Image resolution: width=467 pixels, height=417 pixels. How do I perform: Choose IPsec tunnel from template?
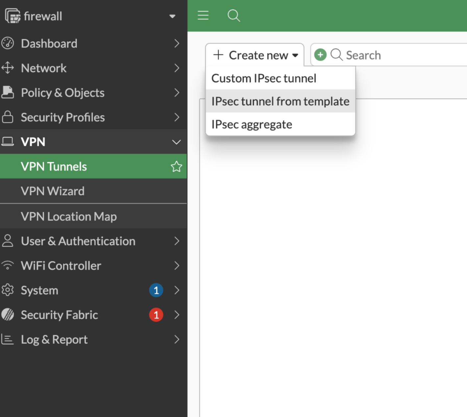280,101
